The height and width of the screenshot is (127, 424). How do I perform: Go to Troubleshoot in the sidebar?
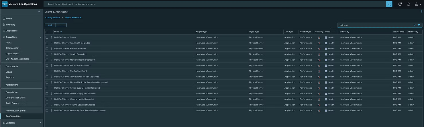pyautogui.click(x=13, y=48)
